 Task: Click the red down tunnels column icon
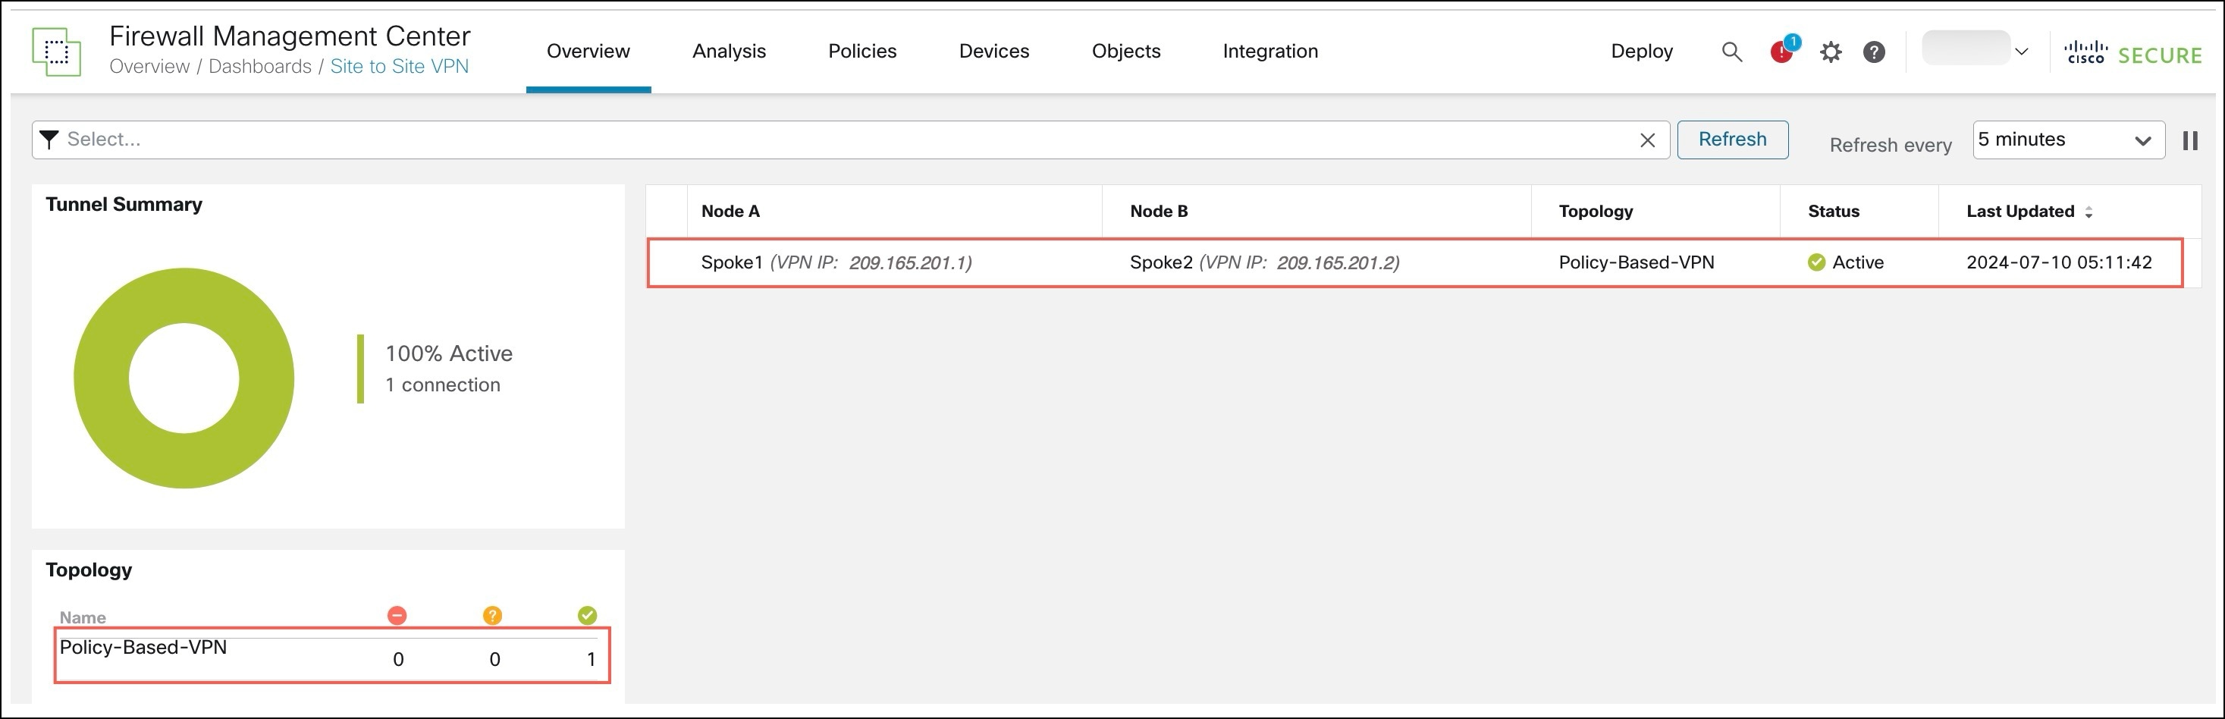pyautogui.click(x=397, y=615)
